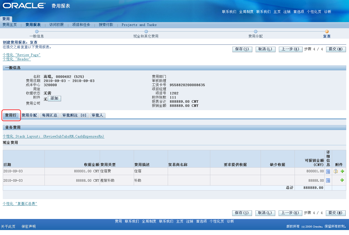Click the 复查 step indicator circle
349x235 pixels.
tap(327, 31)
